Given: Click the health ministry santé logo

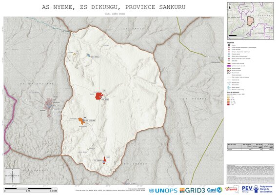Looking at the screenshot, I should point(232,189).
